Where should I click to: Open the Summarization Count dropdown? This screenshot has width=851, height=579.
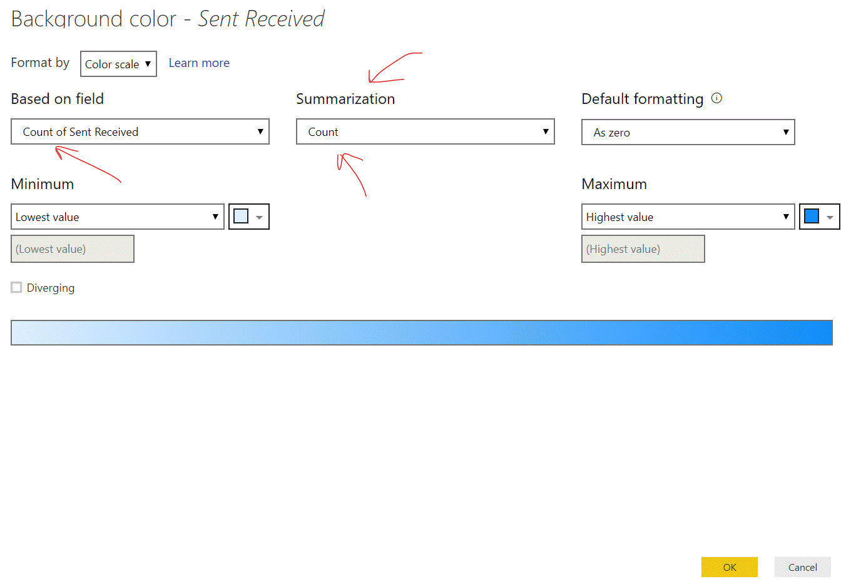point(425,131)
